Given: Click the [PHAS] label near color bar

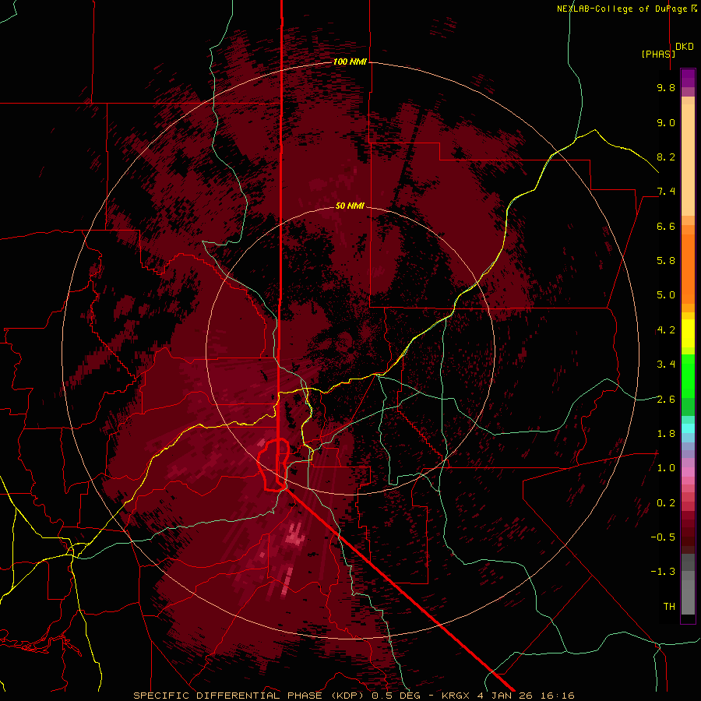Looking at the screenshot, I should [x=658, y=54].
